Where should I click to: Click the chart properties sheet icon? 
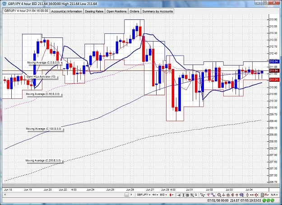[x=263, y=195]
